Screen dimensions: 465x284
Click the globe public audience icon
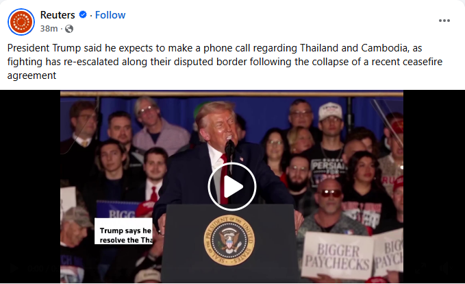[69, 29]
